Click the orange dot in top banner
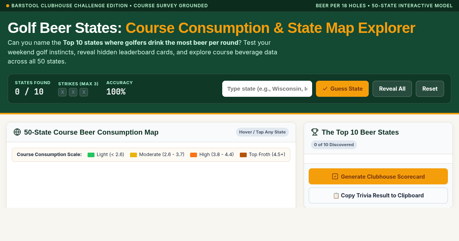 [x=8, y=6]
